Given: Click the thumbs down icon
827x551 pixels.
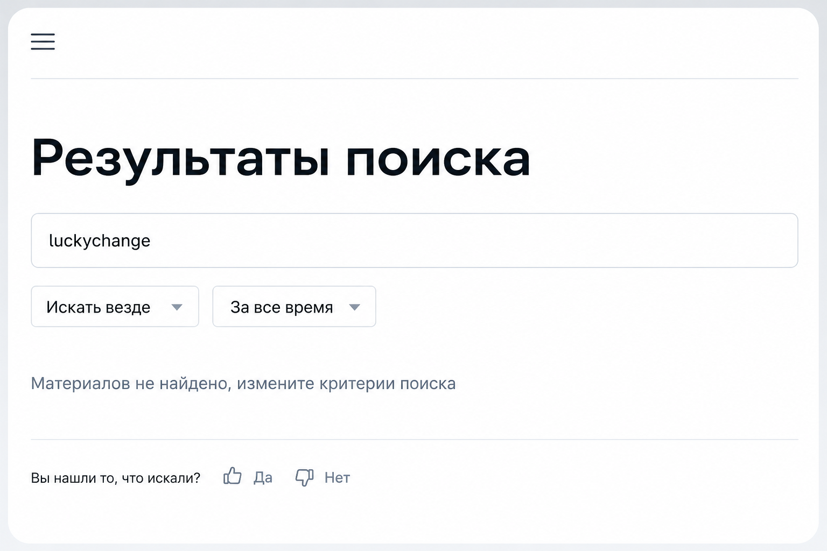Looking at the screenshot, I should point(304,477).
